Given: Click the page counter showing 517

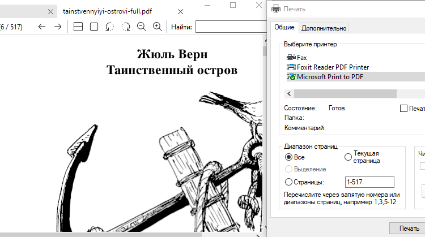Looking at the screenshot, I should (11, 27).
